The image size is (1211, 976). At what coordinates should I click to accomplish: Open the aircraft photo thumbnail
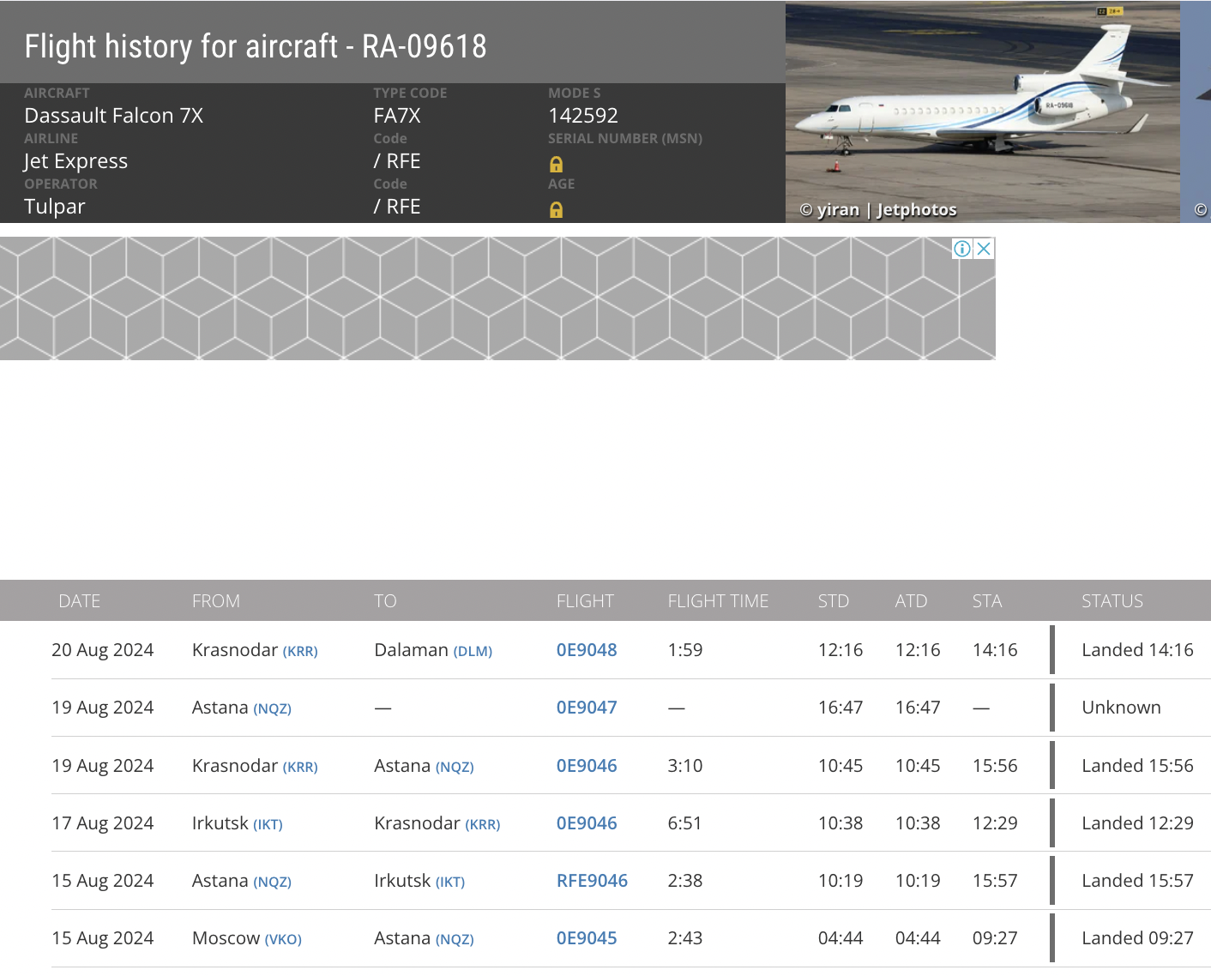(x=982, y=111)
